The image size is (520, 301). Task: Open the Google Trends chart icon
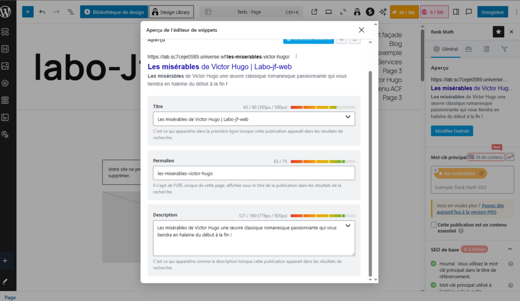pos(510,157)
